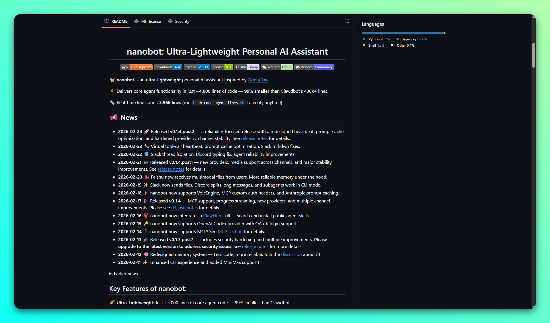The width and height of the screenshot is (550, 323).
Task: Click the pypi v0.1.4.post2 badge
Action: pyautogui.click(x=136, y=67)
